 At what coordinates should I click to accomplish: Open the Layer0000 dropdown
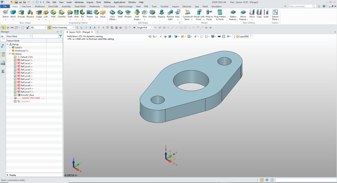251,36
